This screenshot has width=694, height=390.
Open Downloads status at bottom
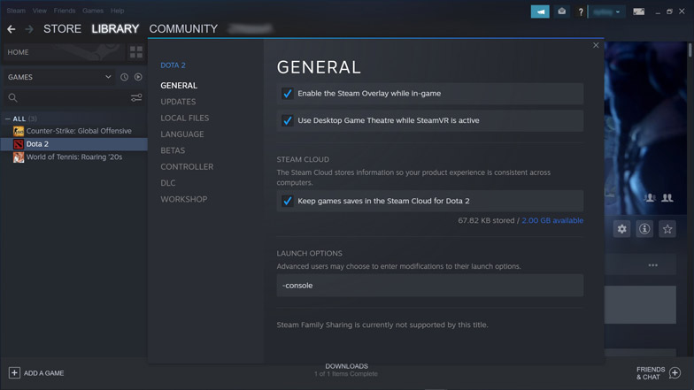tap(346, 370)
